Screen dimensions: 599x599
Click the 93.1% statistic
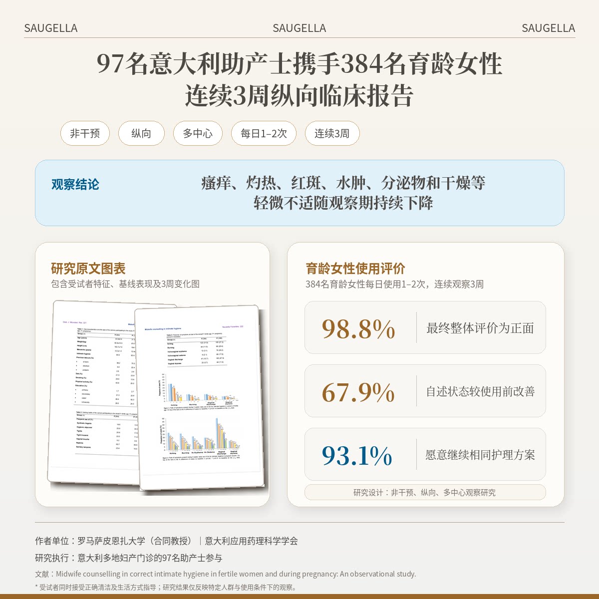[357, 456]
